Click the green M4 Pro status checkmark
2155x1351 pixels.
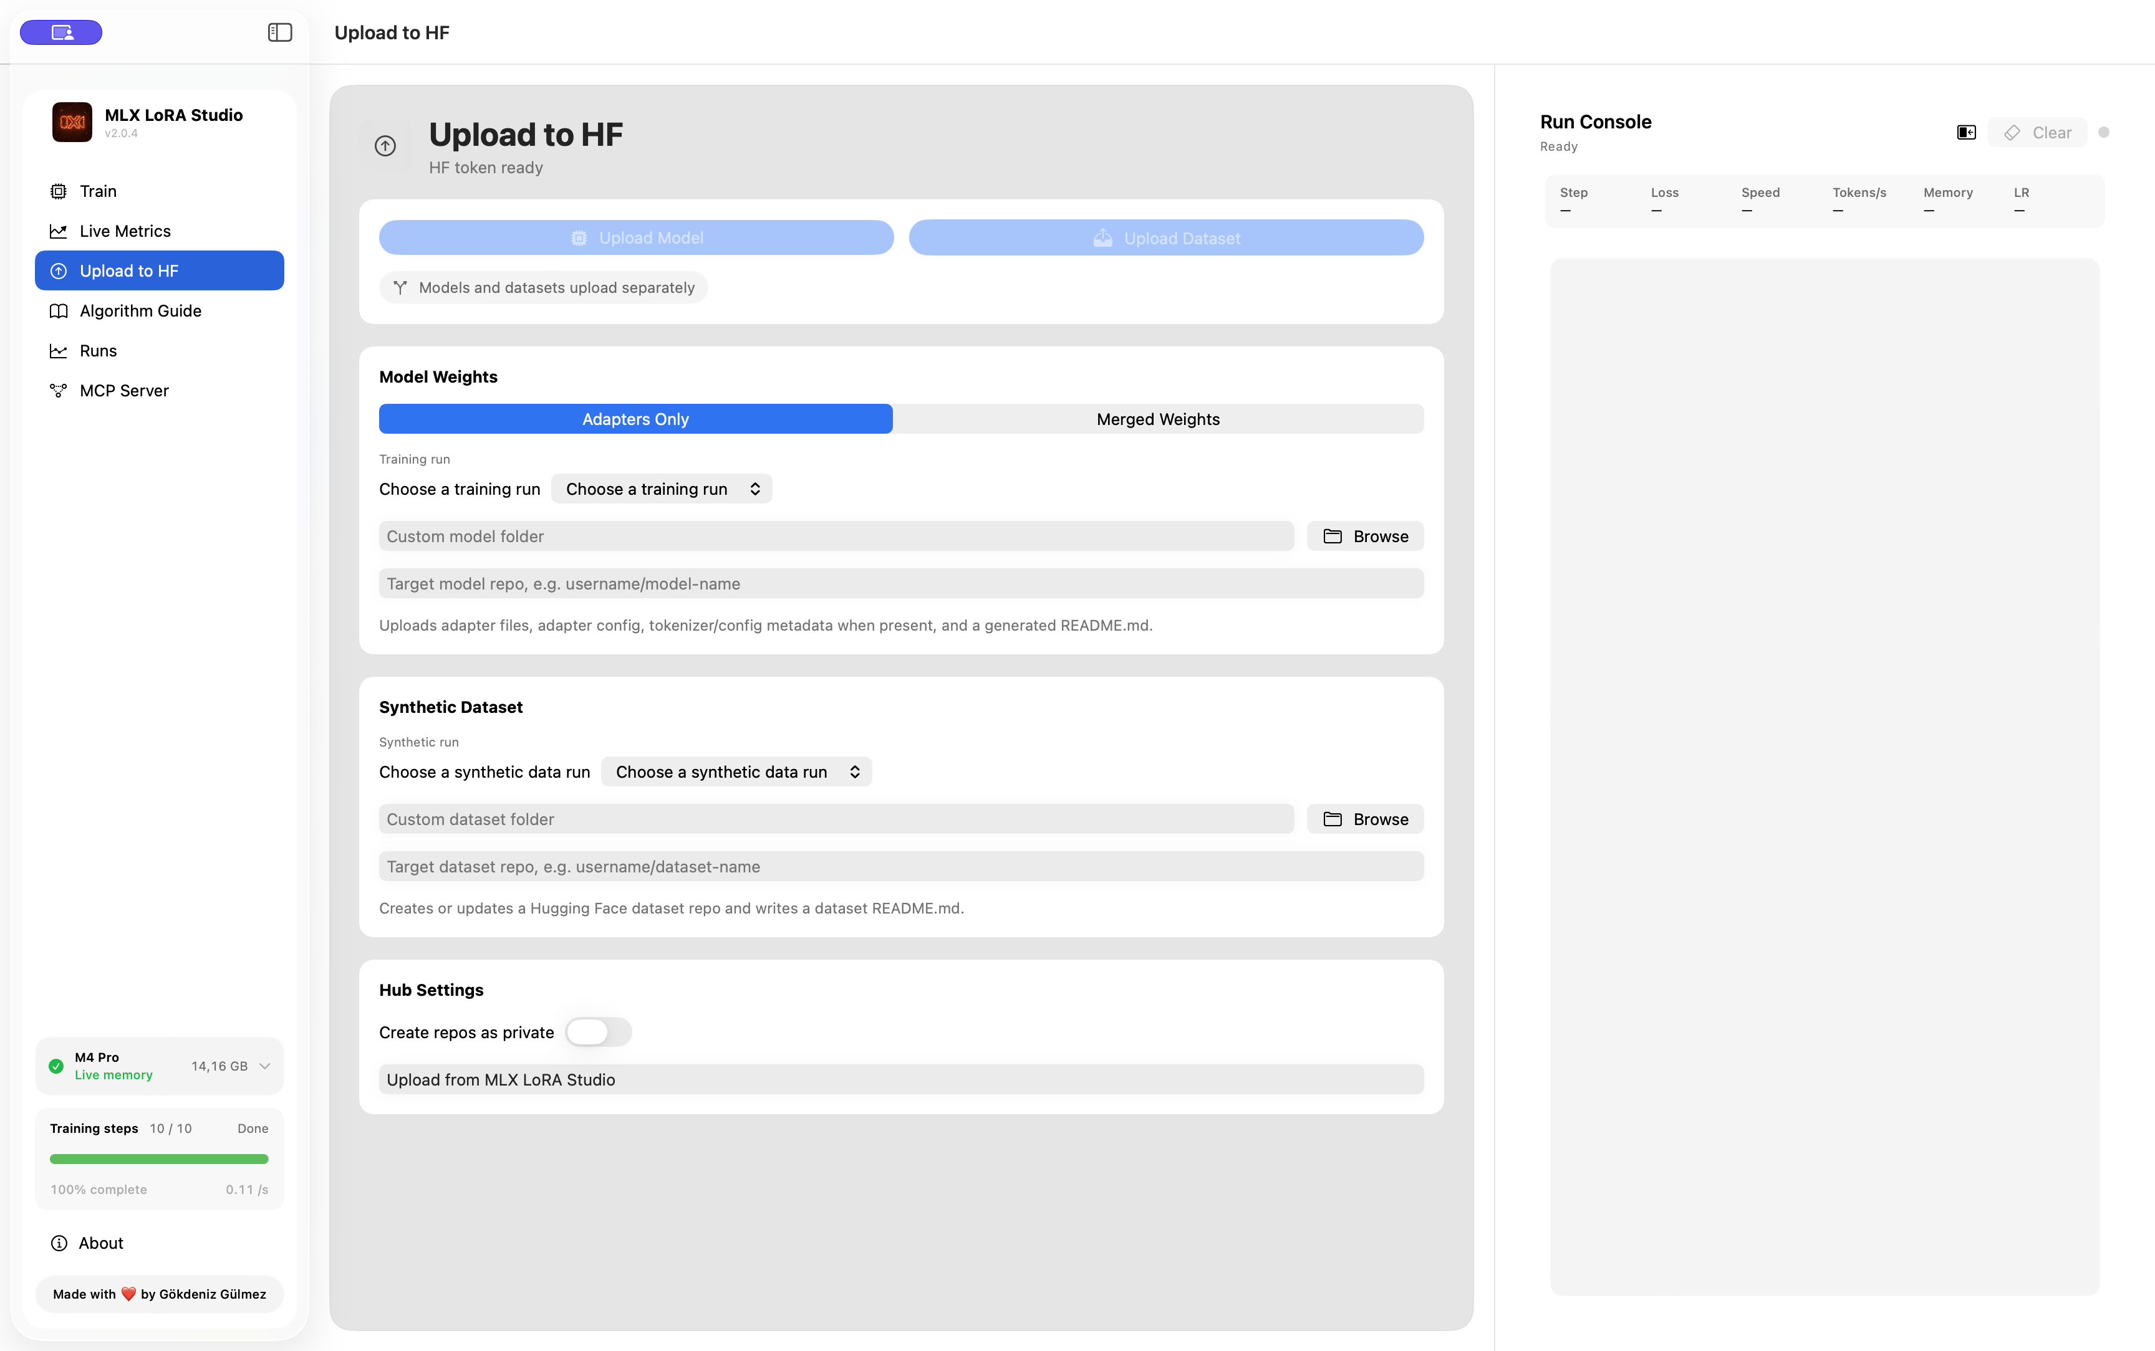point(56,1066)
